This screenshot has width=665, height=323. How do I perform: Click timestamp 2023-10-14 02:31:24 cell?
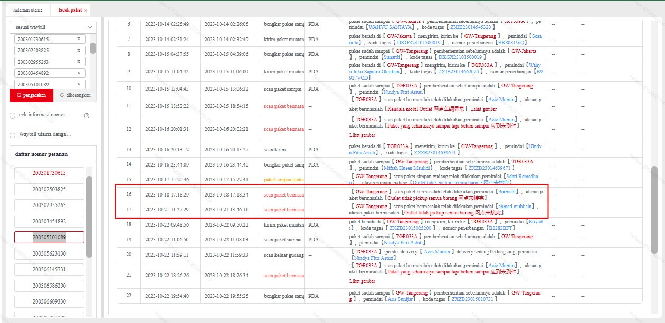(x=167, y=39)
